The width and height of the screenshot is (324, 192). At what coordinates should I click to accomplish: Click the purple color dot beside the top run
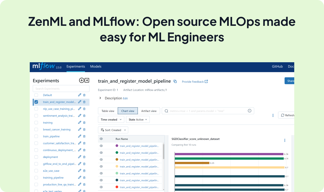[117, 146]
